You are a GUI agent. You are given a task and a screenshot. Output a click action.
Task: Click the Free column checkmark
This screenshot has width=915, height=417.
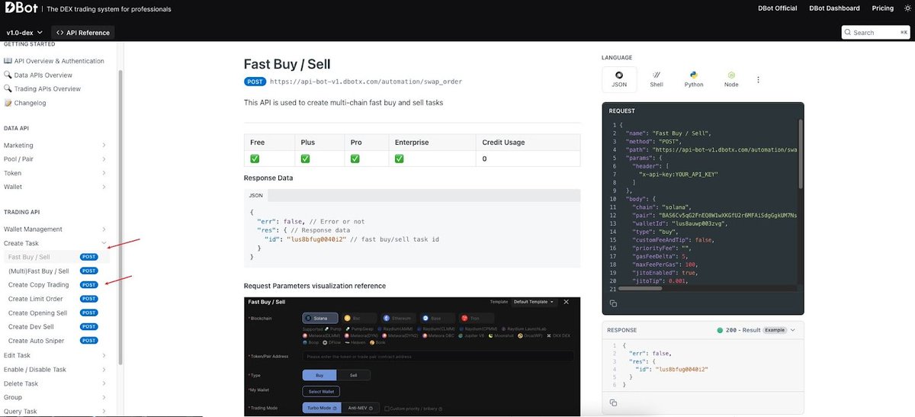click(255, 159)
